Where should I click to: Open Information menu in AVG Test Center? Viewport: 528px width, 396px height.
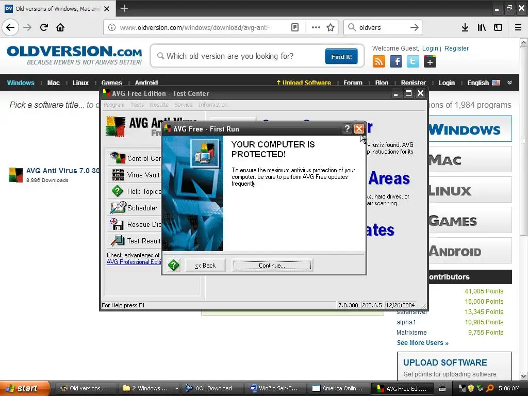(213, 105)
